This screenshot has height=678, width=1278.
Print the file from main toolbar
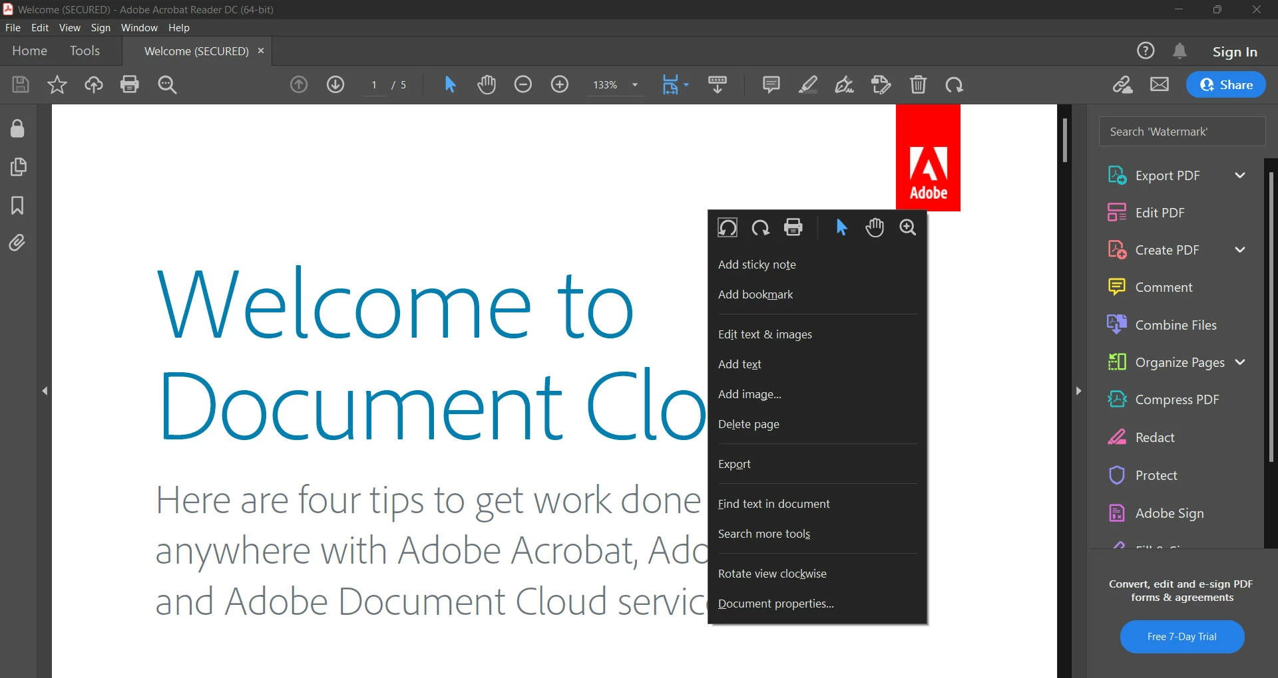click(130, 84)
